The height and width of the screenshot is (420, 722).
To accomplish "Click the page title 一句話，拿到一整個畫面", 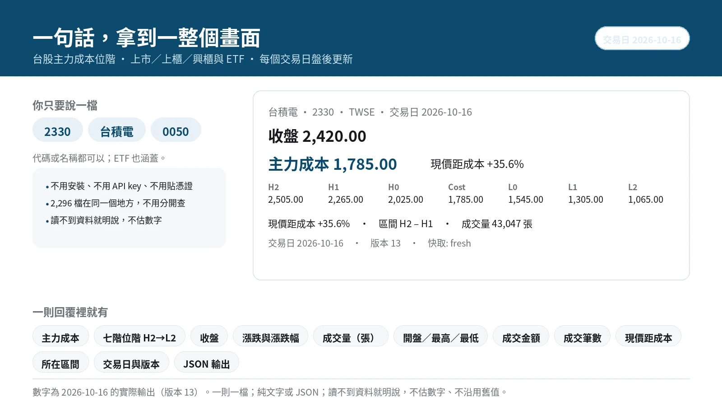I will coord(147,38).
